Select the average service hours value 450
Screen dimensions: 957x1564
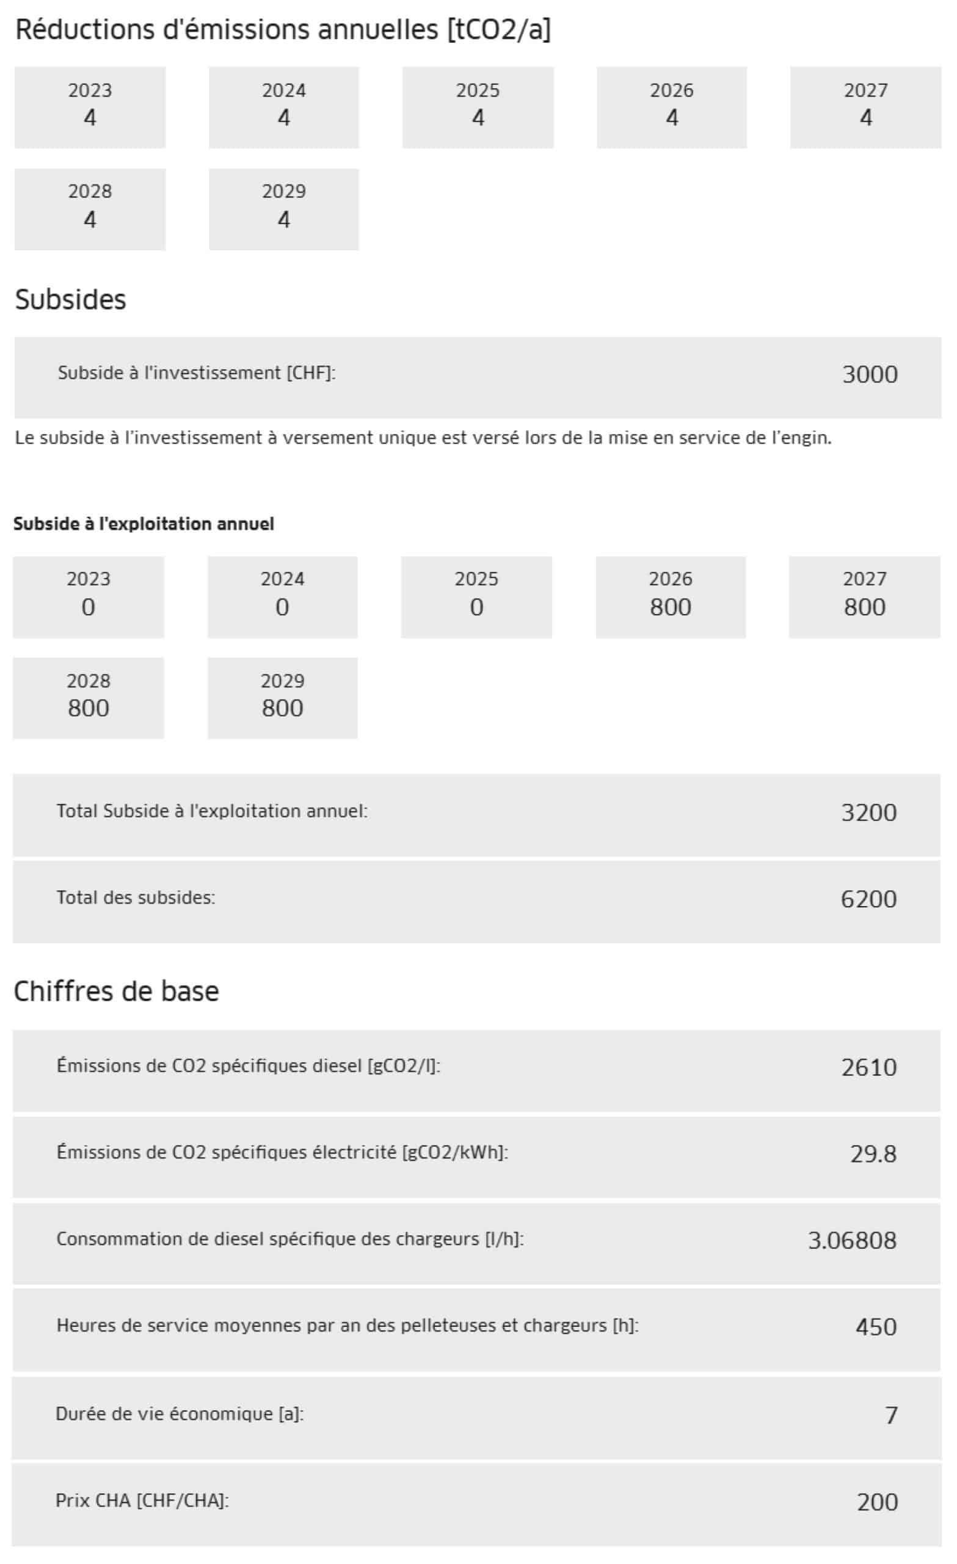pos(876,1326)
